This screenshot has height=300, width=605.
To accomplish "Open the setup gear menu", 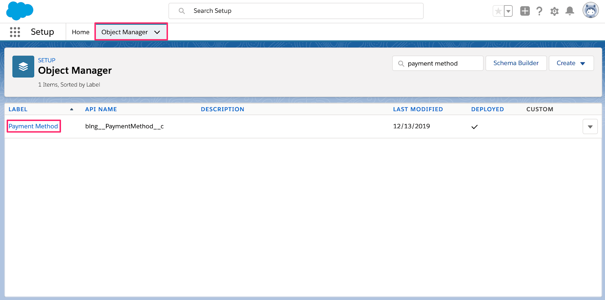I will pyautogui.click(x=554, y=11).
